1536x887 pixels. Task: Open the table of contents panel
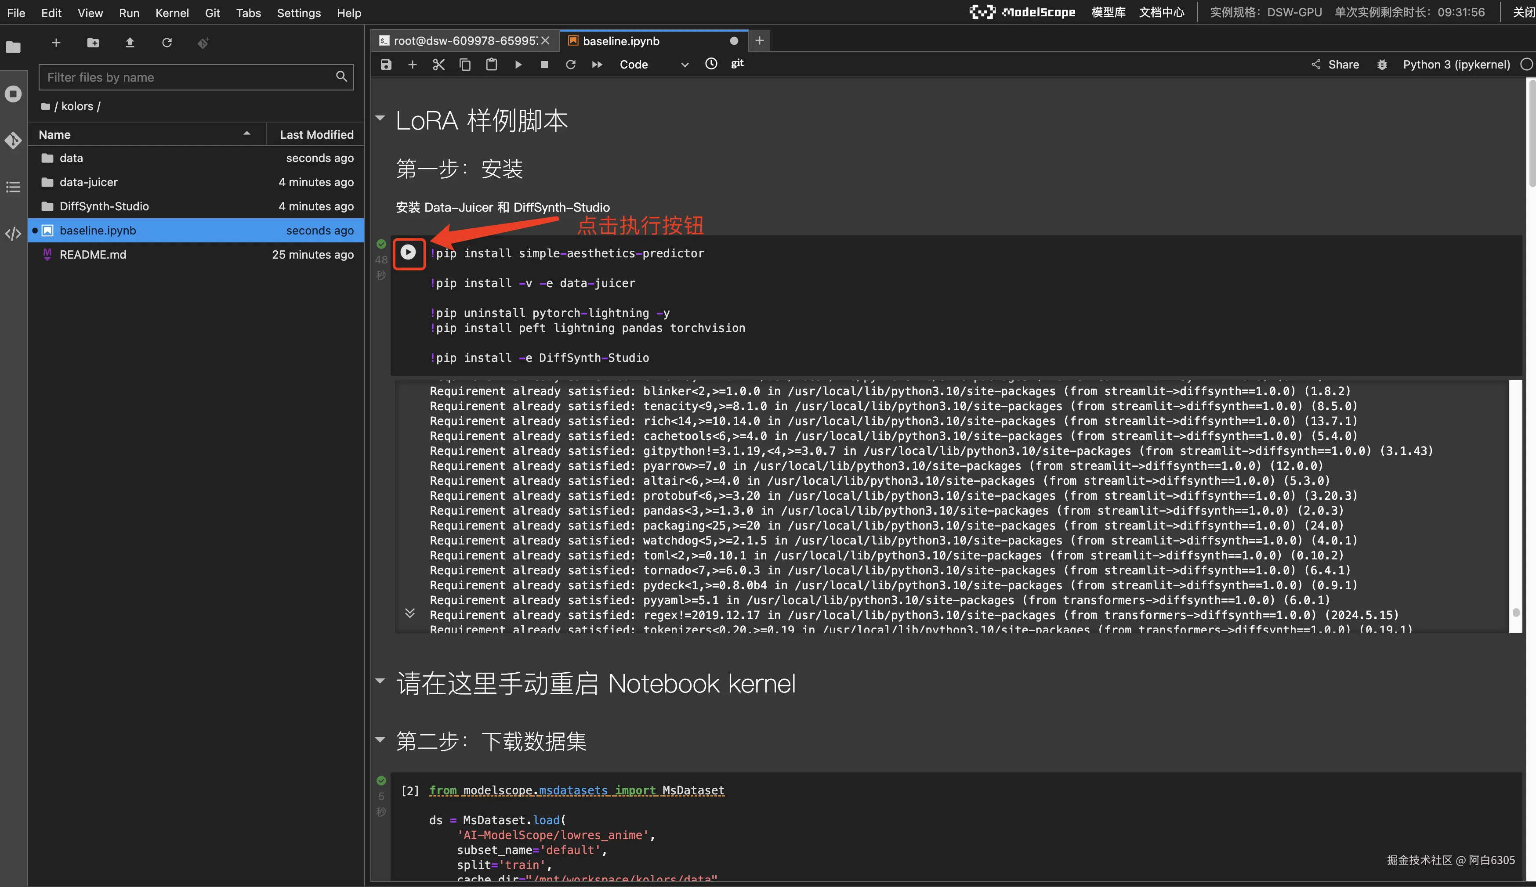tap(13, 187)
